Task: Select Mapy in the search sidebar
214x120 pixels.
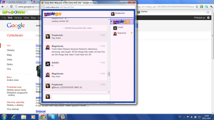Action: [9, 55]
